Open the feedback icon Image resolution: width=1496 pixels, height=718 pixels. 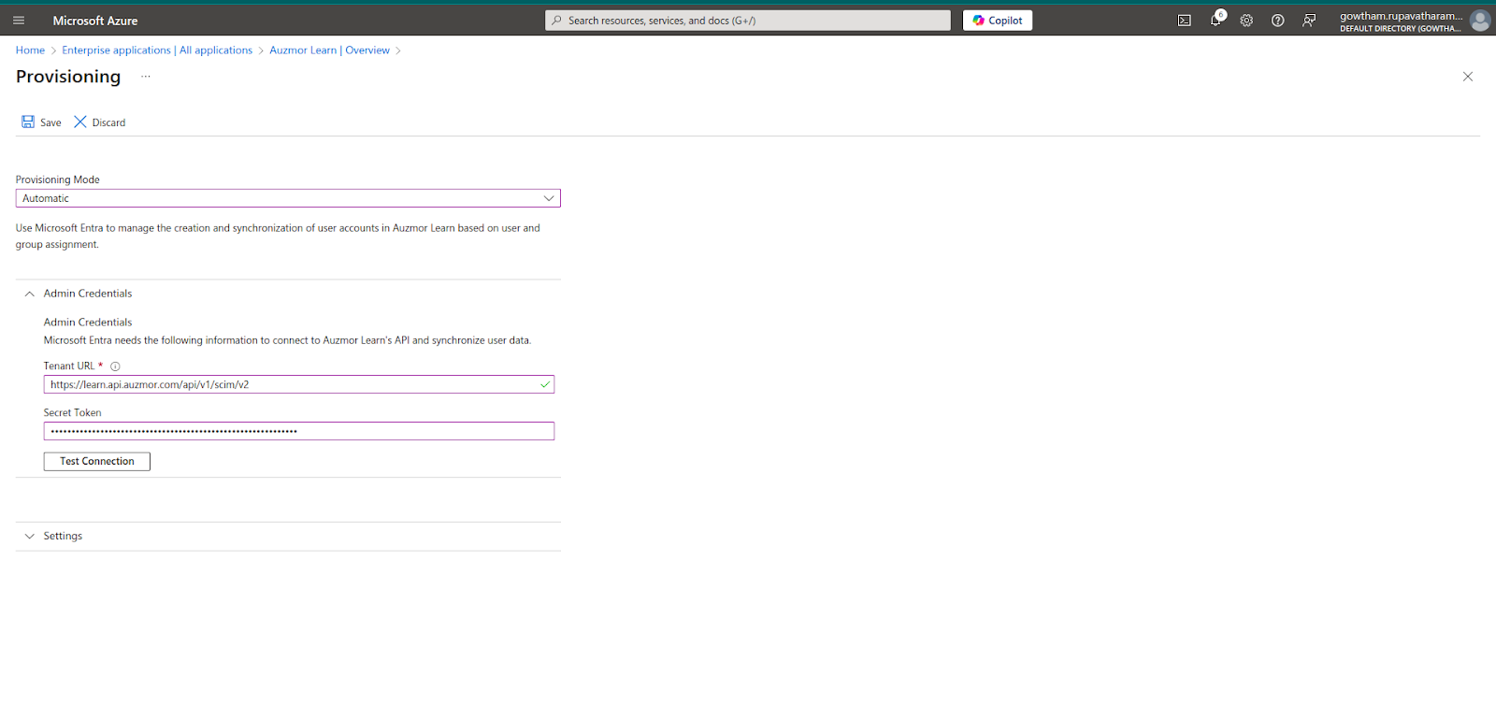(1309, 21)
